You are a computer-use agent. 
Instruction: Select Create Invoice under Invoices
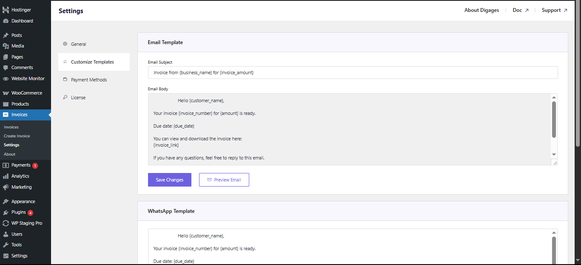coord(17,136)
